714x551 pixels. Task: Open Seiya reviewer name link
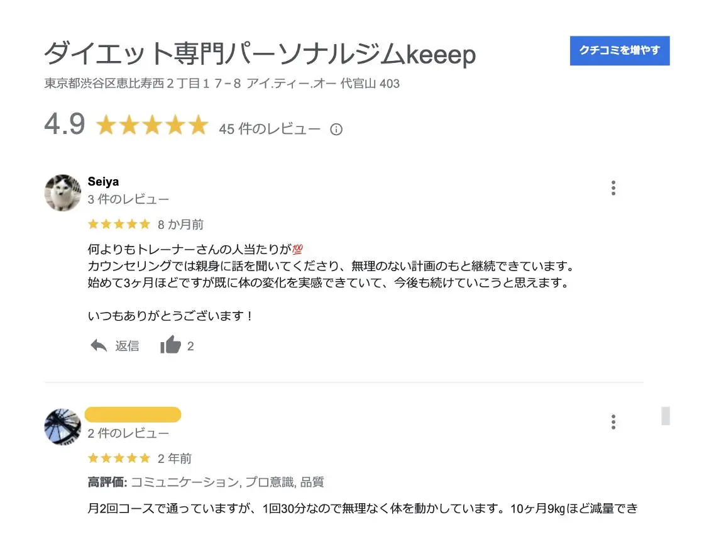pyautogui.click(x=103, y=181)
